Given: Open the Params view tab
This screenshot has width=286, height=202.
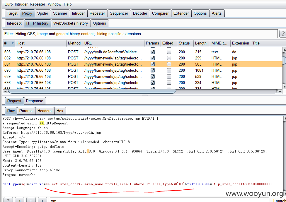Looking at the screenshot, I should click(26, 111).
